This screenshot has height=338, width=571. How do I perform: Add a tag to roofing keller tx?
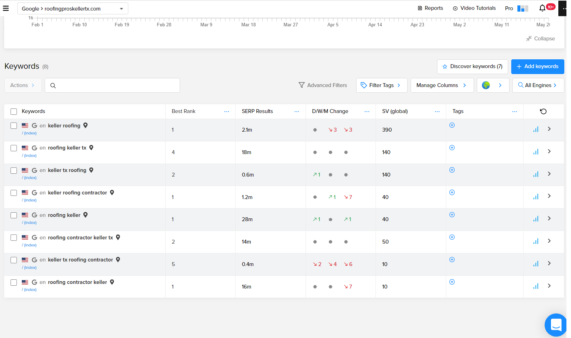pos(452,148)
